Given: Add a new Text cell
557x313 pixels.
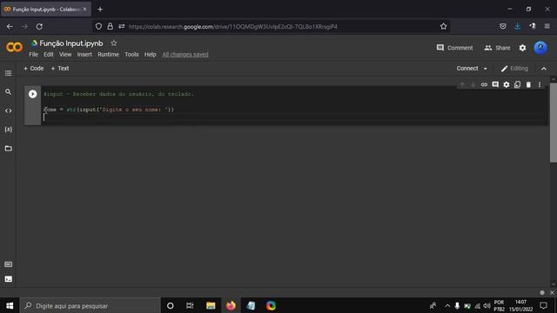Looking at the screenshot, I should [60, 69].
